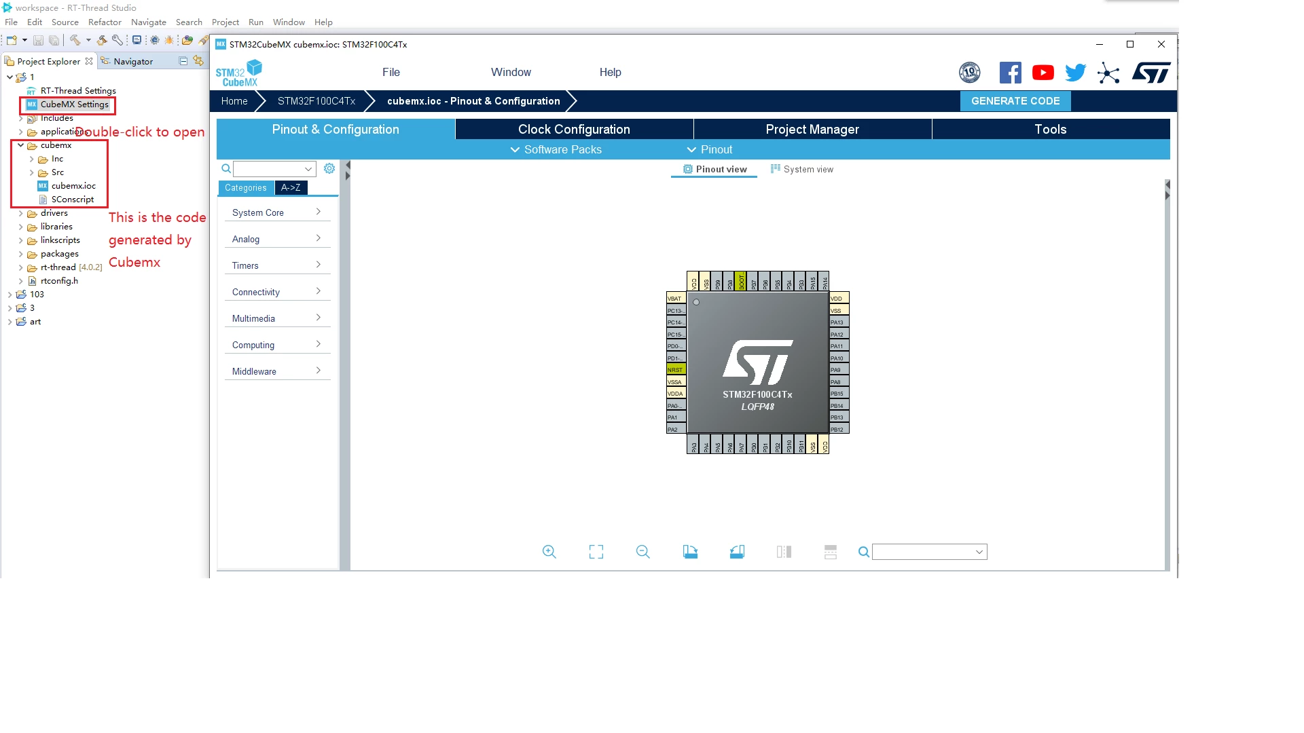Click the zoom out magnifier icon
Image resolution: width=1304 pixels, height=733 pixels.
642,552
